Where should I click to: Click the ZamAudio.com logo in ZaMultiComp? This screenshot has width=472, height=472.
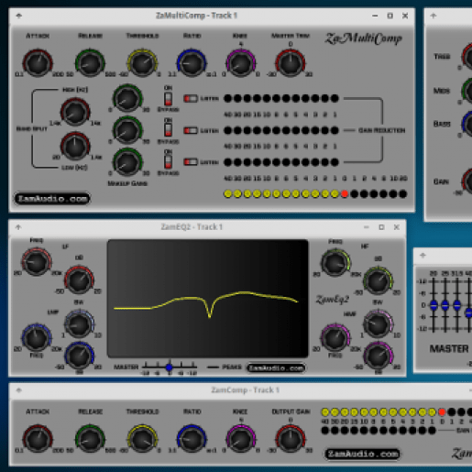[x=52, y=199]
